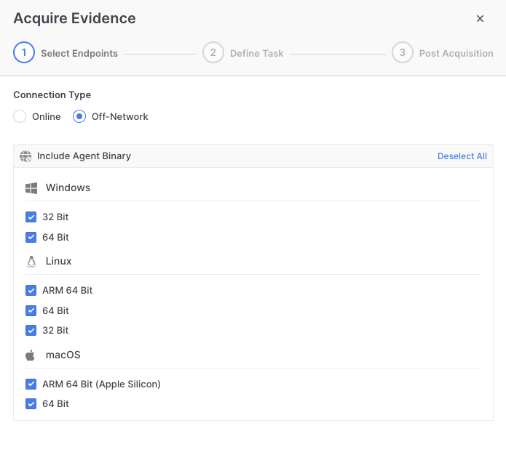Click the step 3 circle icon
Viewport: 506px width, 455px height.
point(402,52)
